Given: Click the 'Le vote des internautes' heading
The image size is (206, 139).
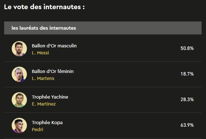Looking at the screenshot, I should point(44,7).
